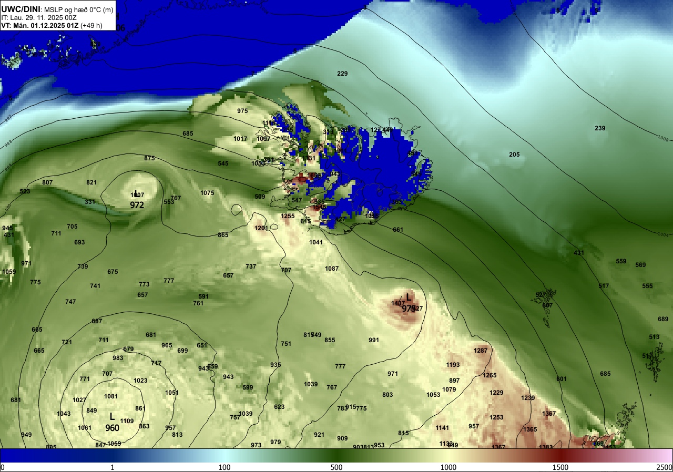Click the height value '1287'

pos(481,351)
